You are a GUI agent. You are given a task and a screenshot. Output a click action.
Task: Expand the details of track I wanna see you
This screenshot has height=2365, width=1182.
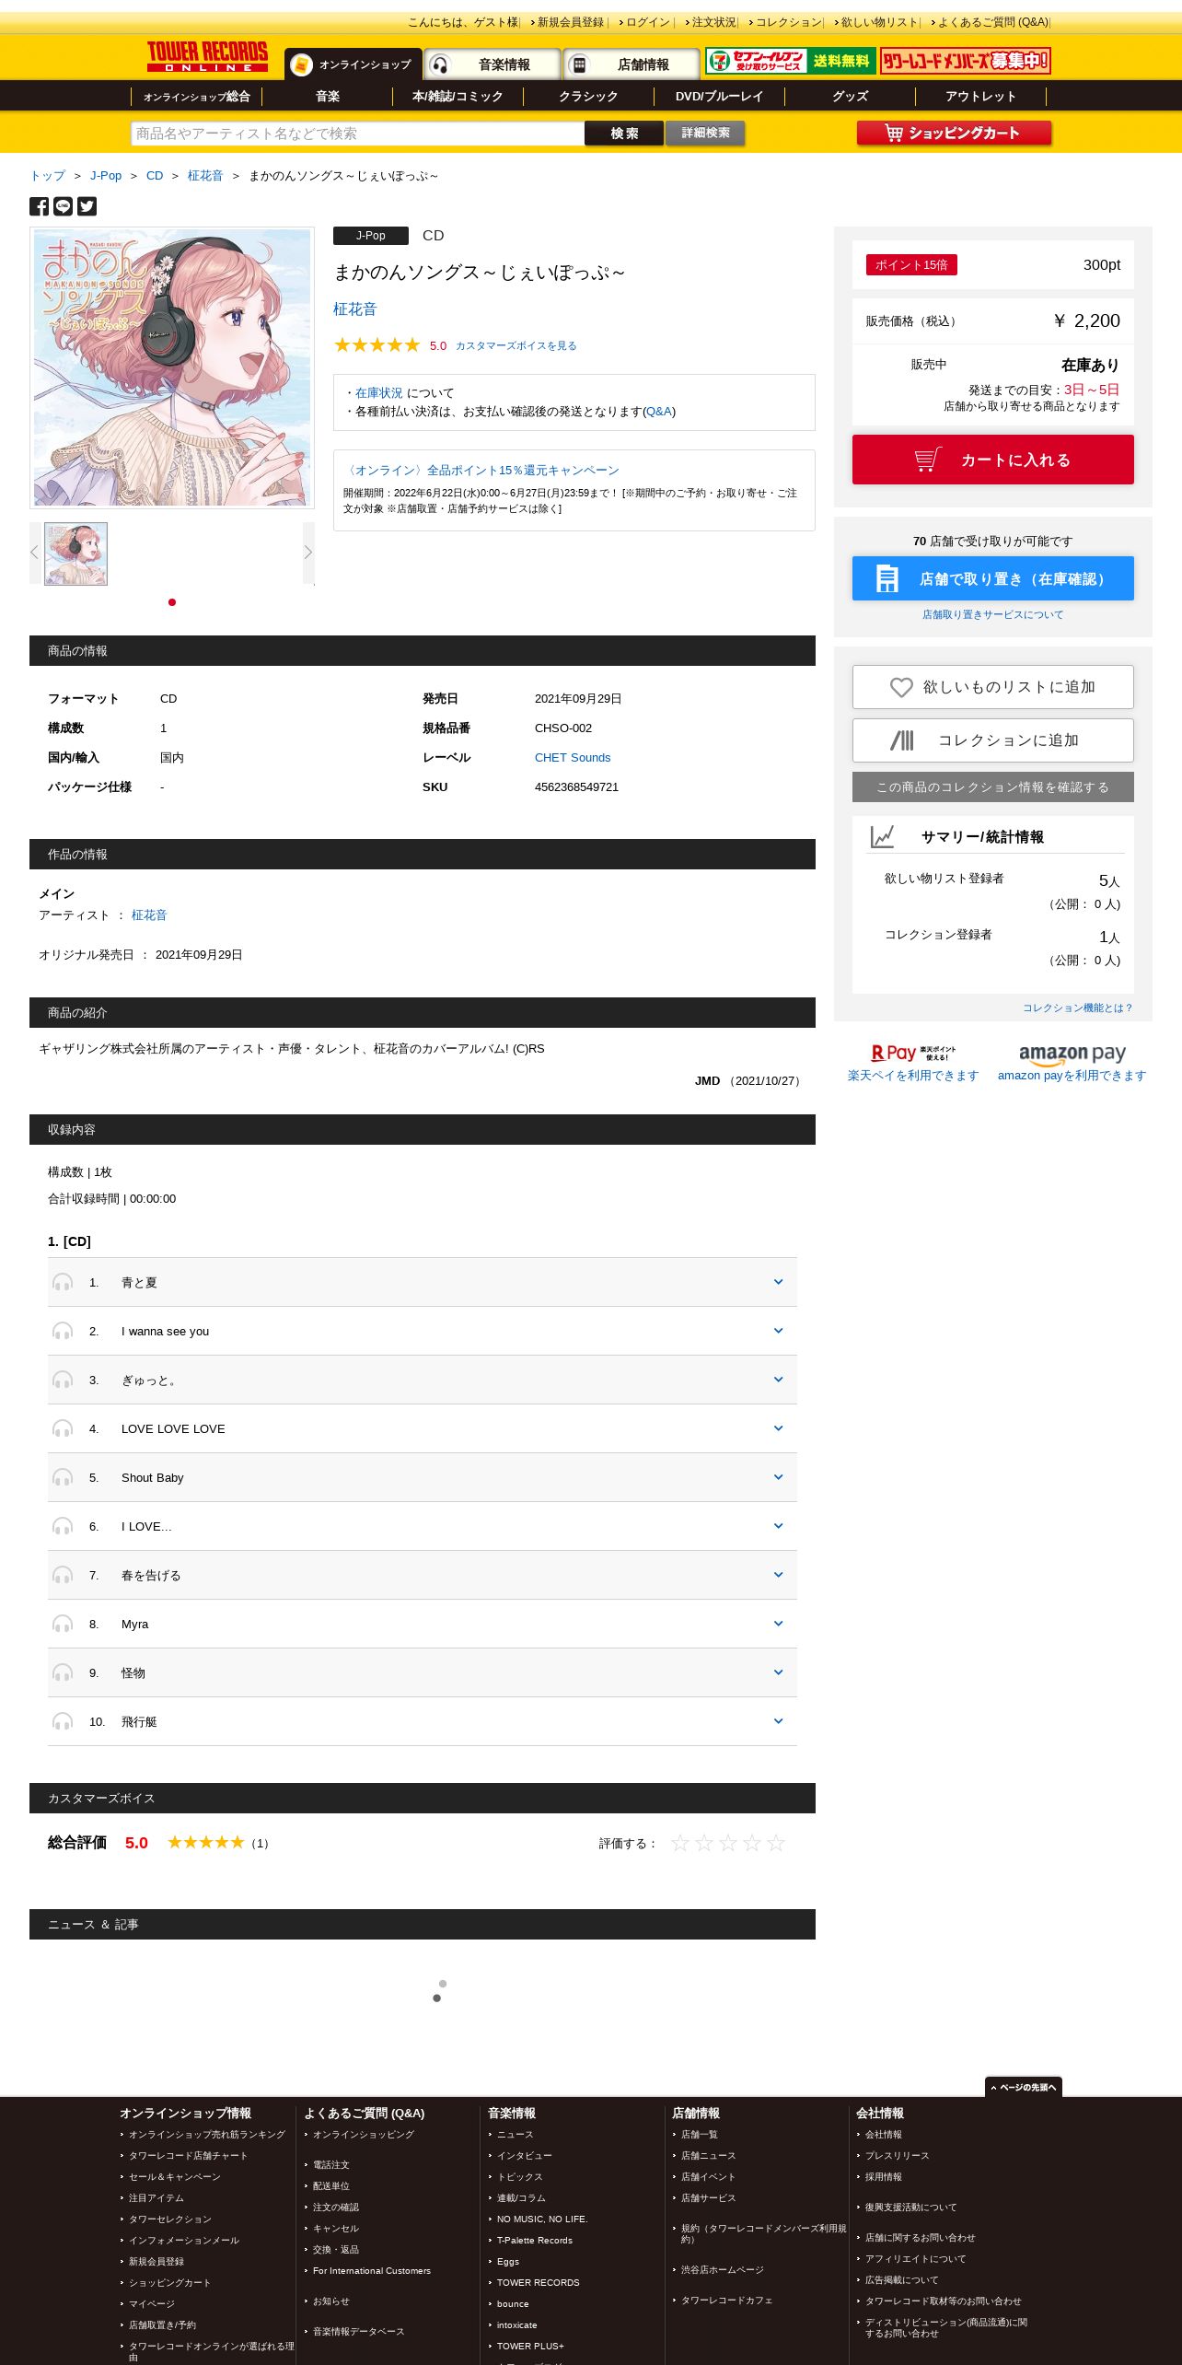click(x=778, y=1331)
